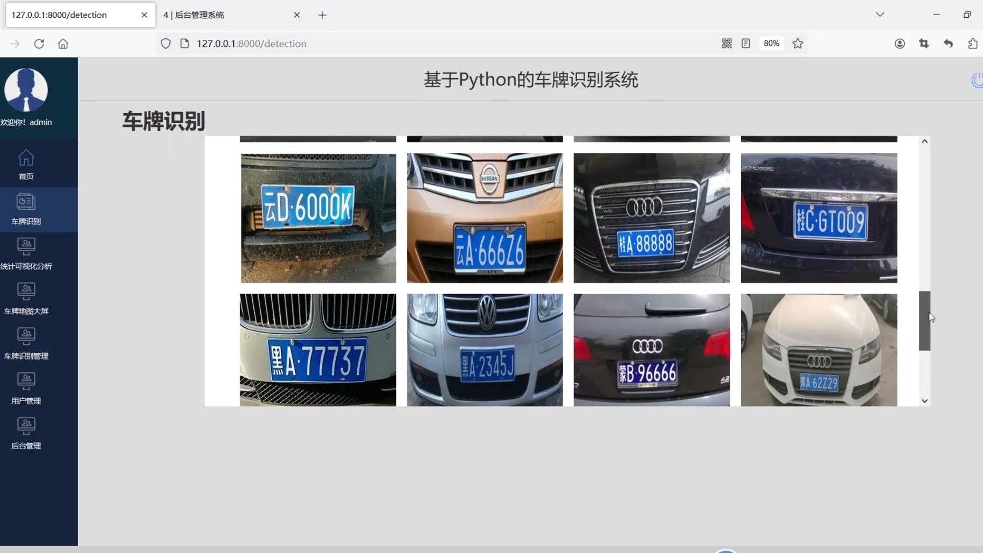
Task: Select the 云D·6000K plate image
Action: click(318, 218)
